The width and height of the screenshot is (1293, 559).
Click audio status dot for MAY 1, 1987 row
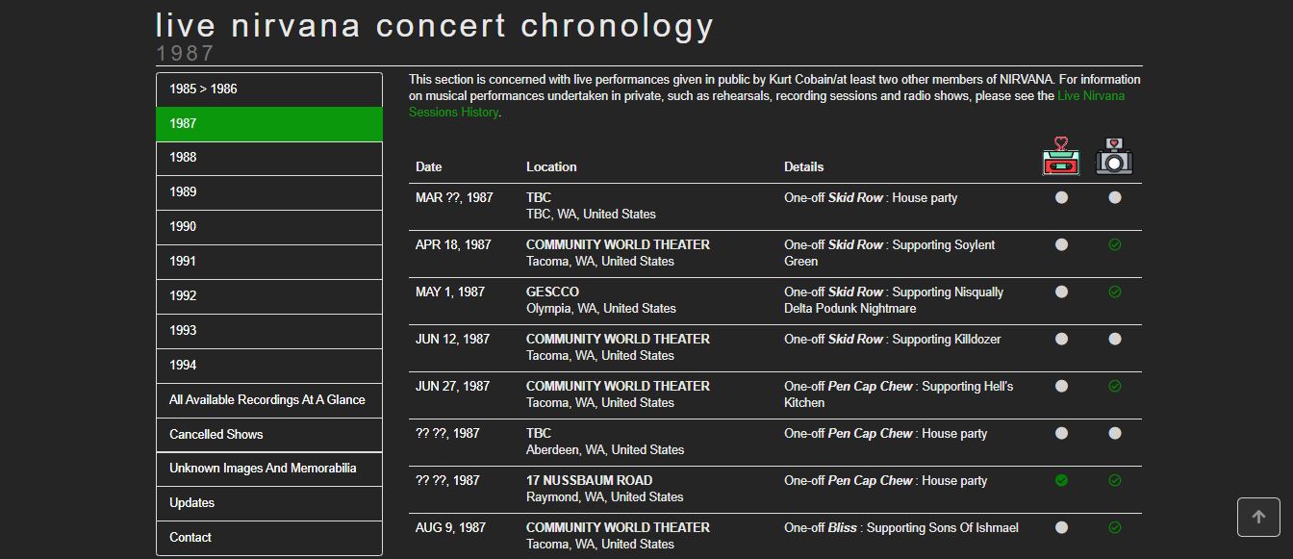pos(1061,292)
